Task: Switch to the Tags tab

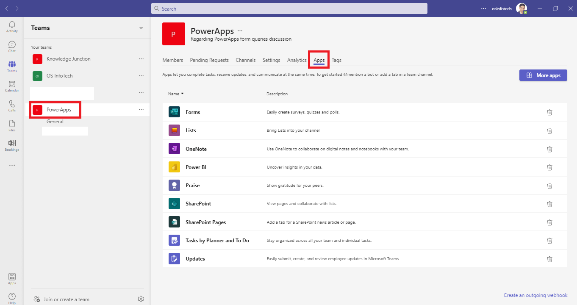Action: coord(336,60)
